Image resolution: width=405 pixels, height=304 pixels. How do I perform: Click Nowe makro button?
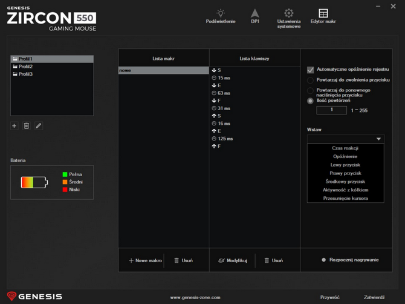[x=145, y=260]
